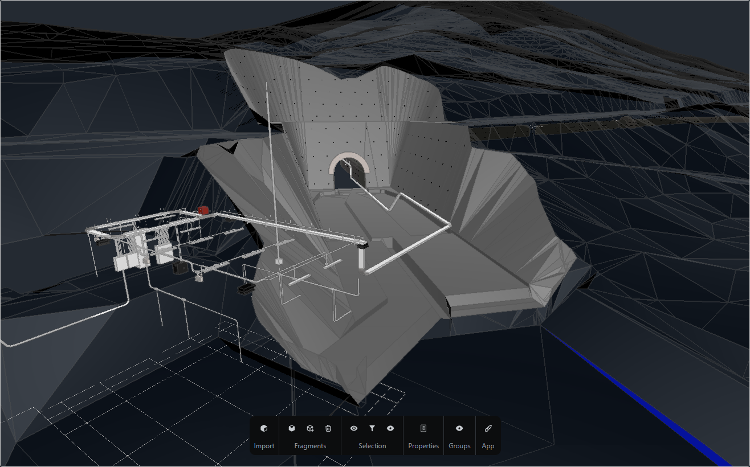The width and height of the screenshot is (750, 467).
Task: Click the Import text label
Action: pyautogui.click(x=264, y=446)
